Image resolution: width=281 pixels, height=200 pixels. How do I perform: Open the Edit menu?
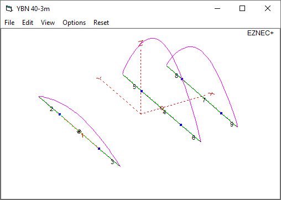(28, 23)
